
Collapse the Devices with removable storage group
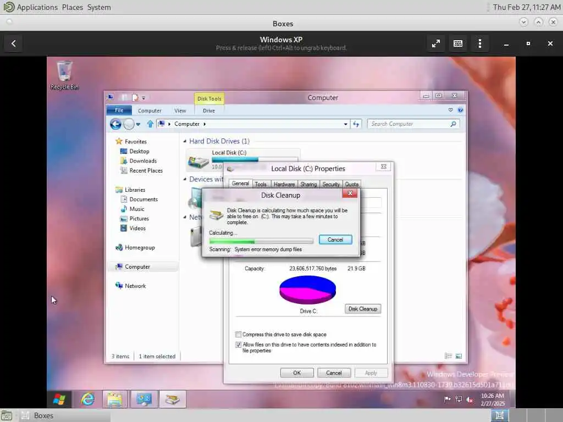click(x=185, y=179)
